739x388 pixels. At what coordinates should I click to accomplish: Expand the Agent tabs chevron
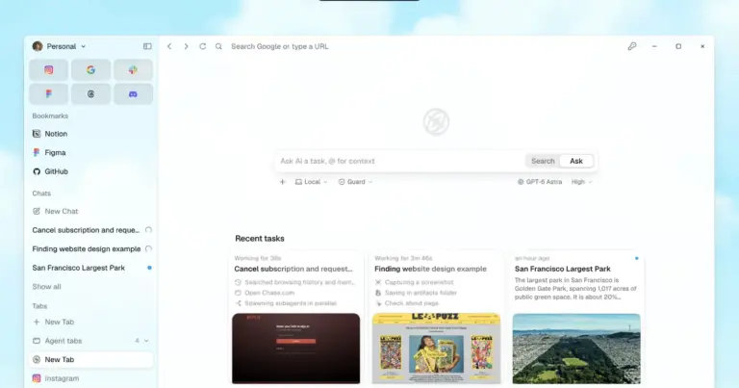pyautogui.click(x=146, y=341)
